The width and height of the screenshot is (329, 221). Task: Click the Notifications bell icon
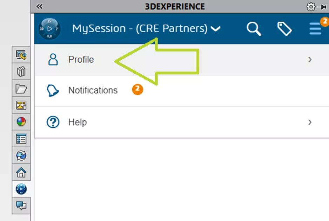(x=53, y=91)
